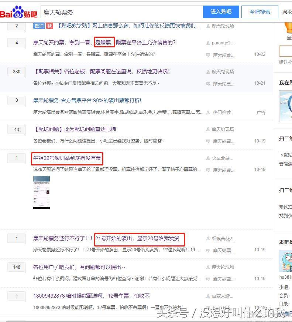
Task: Click 摩天轮现场 author of the pinned post
Action: coord(223,26)
